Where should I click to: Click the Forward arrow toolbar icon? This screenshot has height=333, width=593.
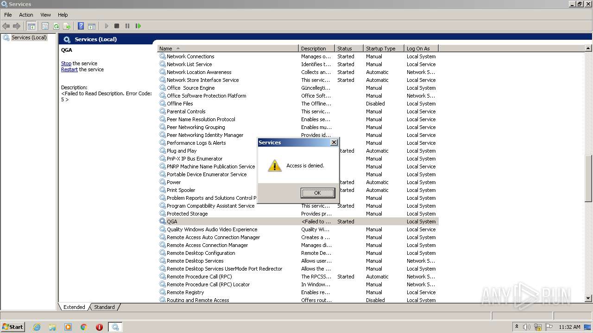(17, 26)
